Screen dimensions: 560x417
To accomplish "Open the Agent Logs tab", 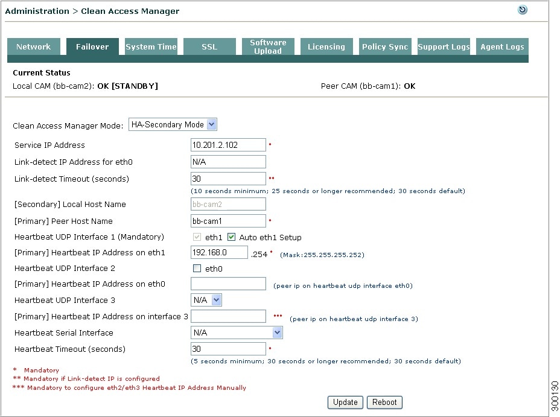I will (502, 47).
